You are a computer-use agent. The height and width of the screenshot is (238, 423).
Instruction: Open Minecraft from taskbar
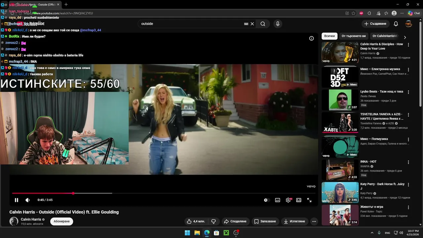(226, 233)
